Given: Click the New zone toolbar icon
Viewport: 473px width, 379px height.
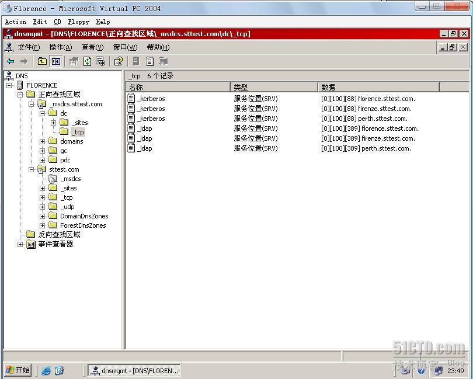Looking at the screenshot, I should coord(163,61).
